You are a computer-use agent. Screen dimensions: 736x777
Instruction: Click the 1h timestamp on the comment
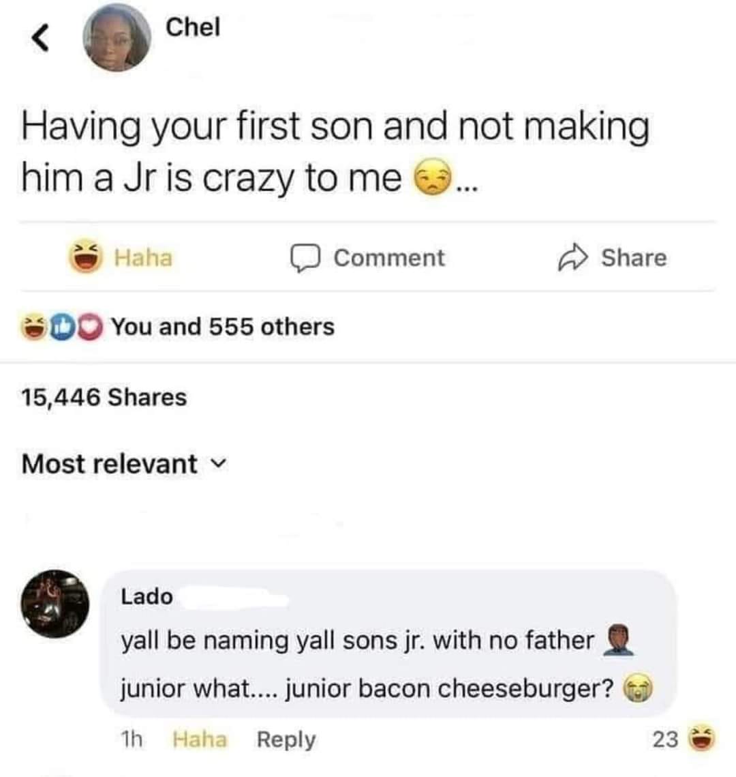pyautogui.click(x=132, y=739)
